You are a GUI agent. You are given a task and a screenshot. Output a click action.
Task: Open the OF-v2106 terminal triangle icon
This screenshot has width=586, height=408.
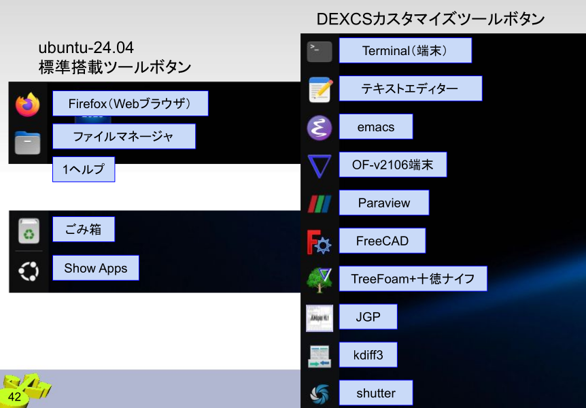tap(320, 166)
